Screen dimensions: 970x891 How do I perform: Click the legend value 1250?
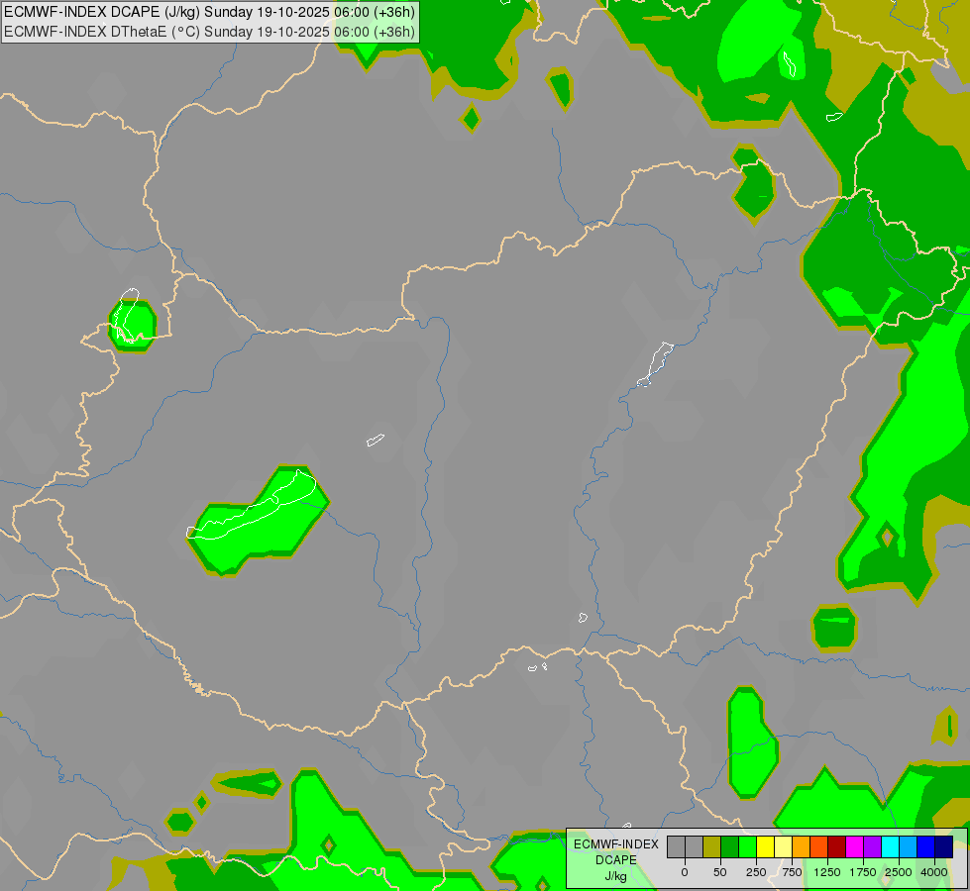(x=827, y=872)
